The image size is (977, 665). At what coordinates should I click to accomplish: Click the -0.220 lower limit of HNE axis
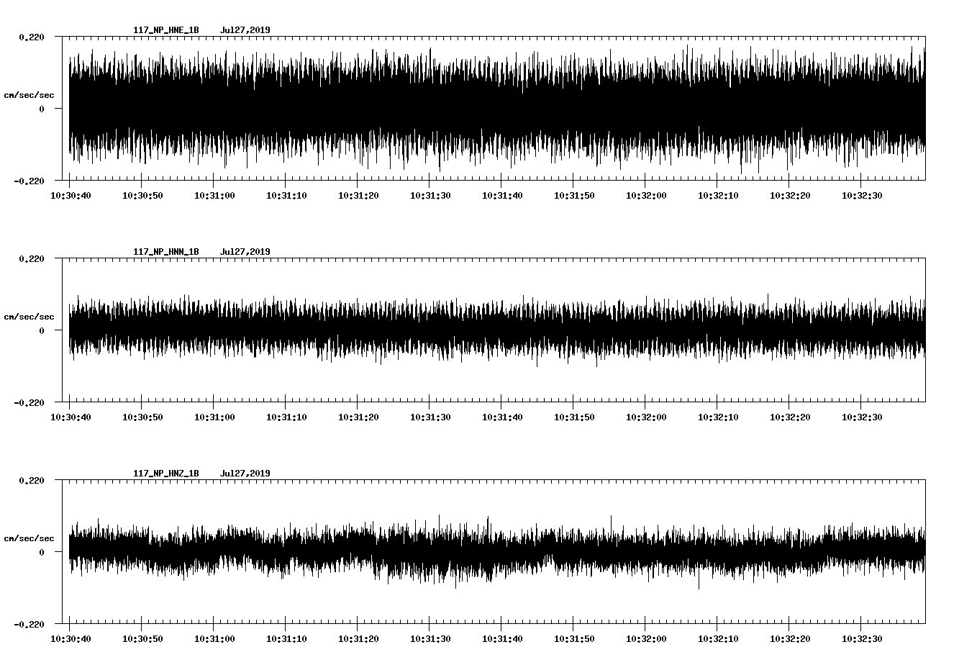click(29, 181)
